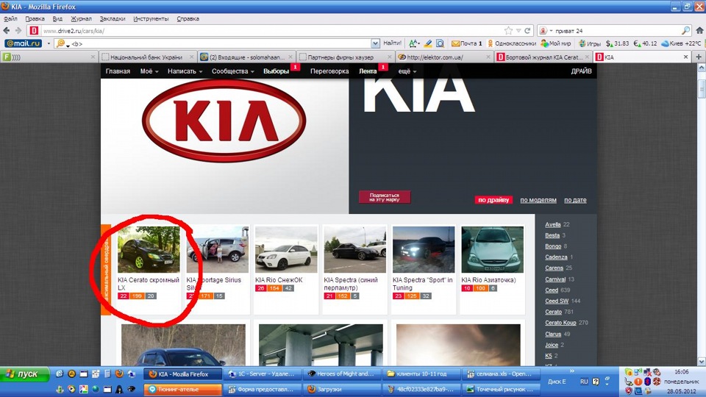Open the Ceed SW model link
Image resolution: width=706 pixels, height=397 pixels.
point(557,301)
